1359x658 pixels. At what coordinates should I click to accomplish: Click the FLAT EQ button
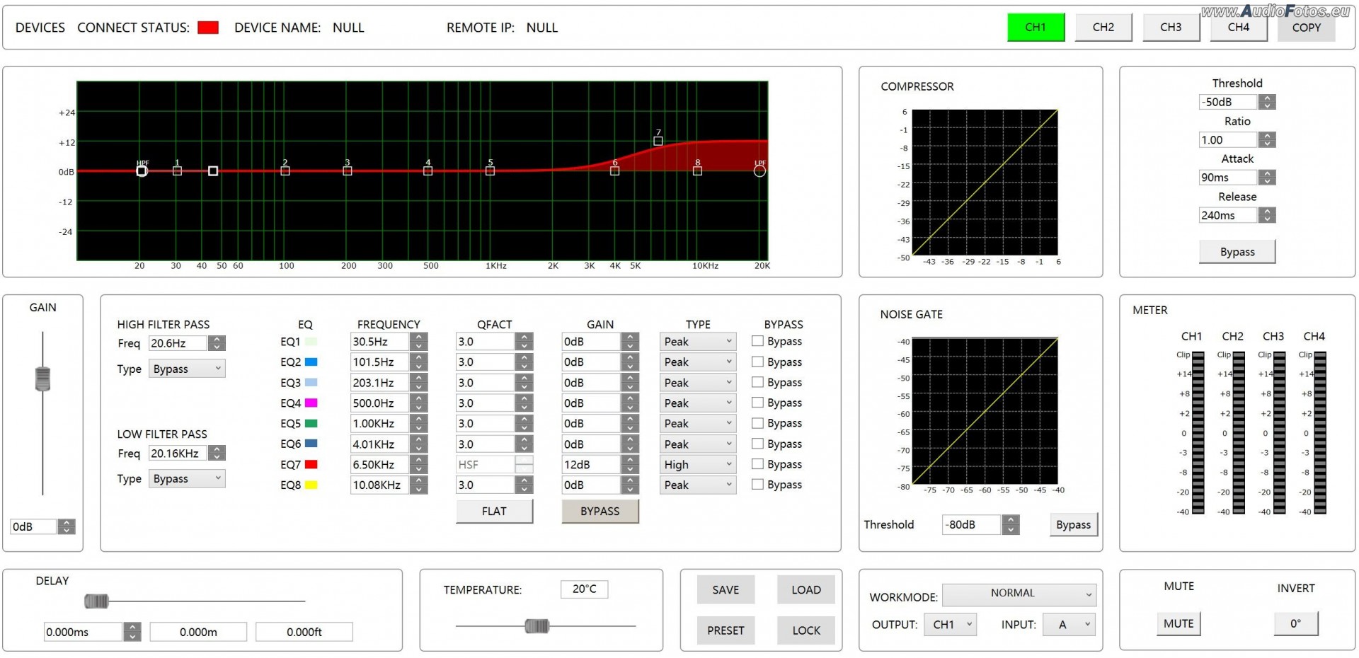coord(494,512)
